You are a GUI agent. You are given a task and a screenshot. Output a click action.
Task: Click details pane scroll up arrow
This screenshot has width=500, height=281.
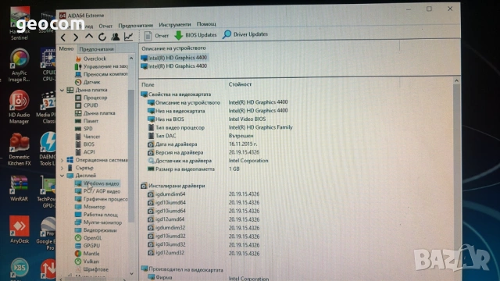[x=456, y=81]
